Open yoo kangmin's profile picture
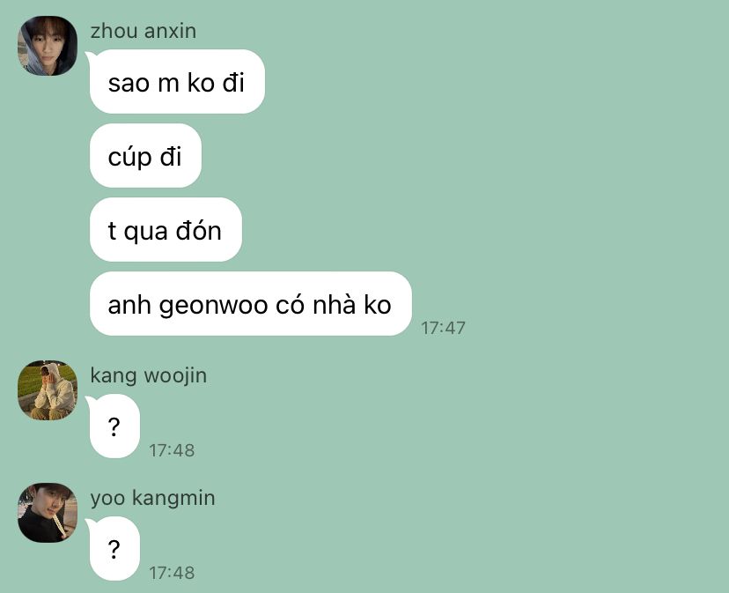729x593 pixels. point(48,513)
